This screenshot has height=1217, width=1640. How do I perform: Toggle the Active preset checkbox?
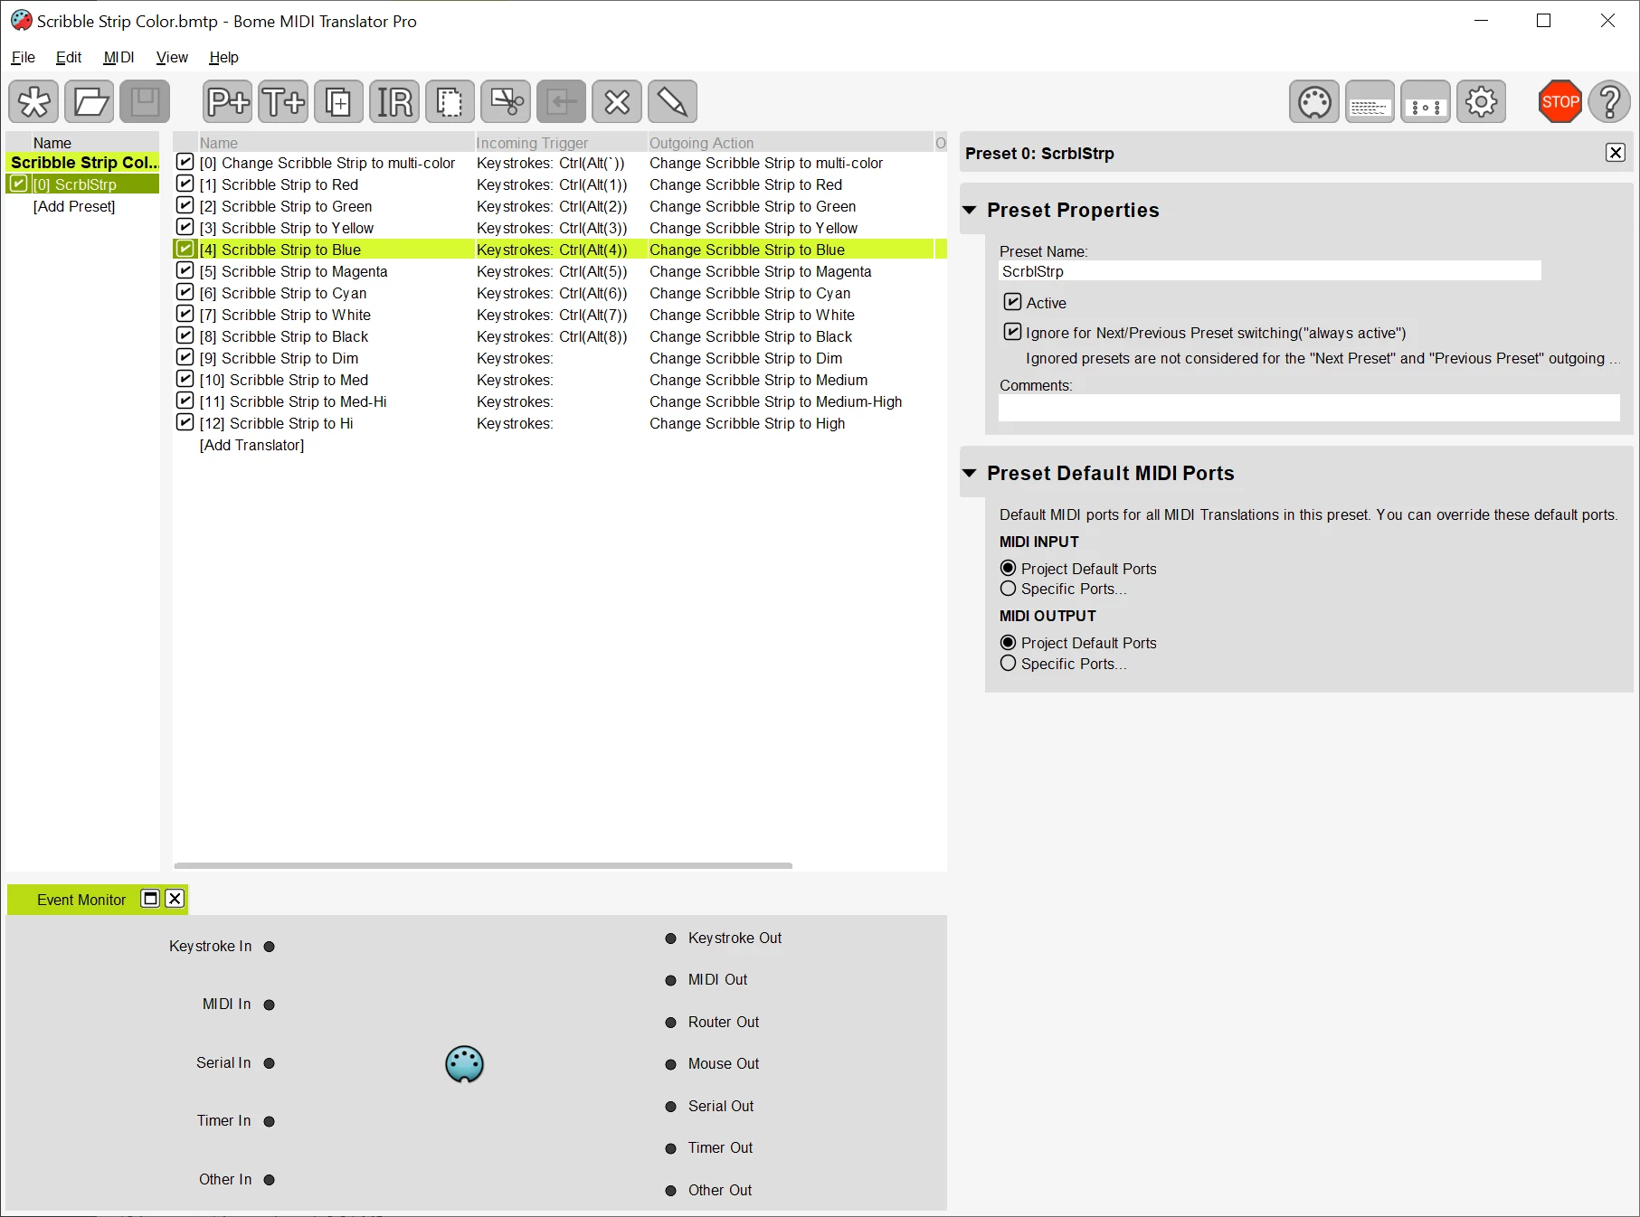click(x=1013, y=302)
